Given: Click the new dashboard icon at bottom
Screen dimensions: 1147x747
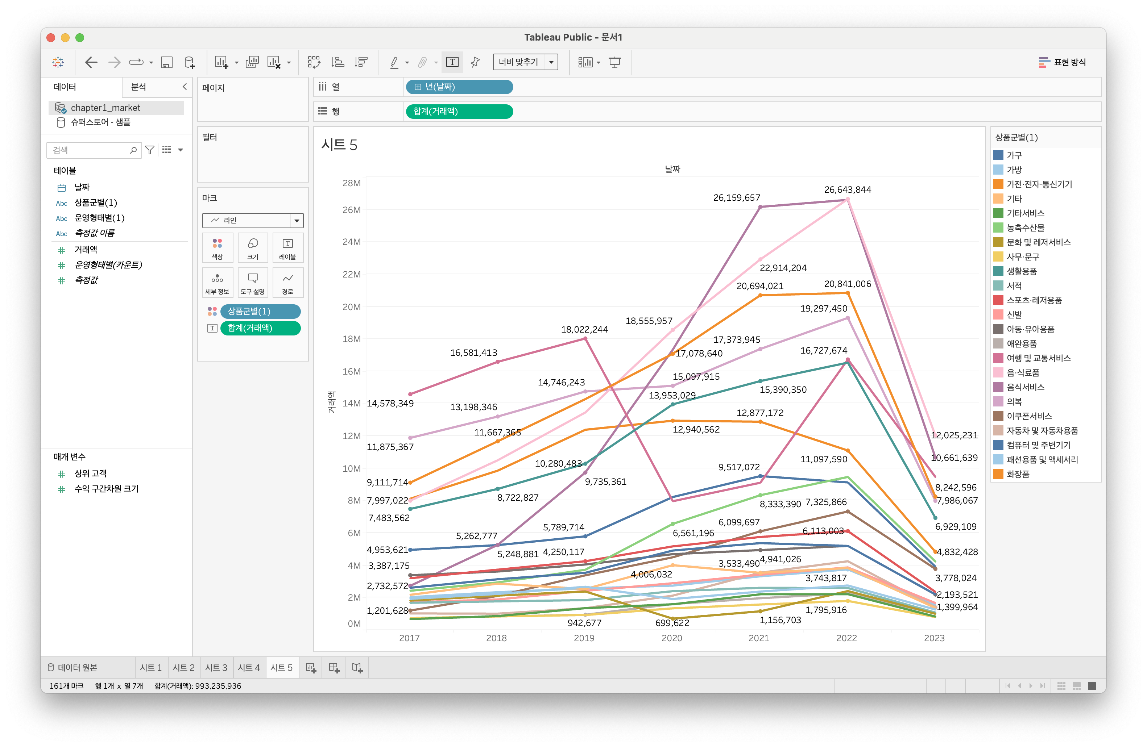Looking at the screenshot, I should coord(334,668).
